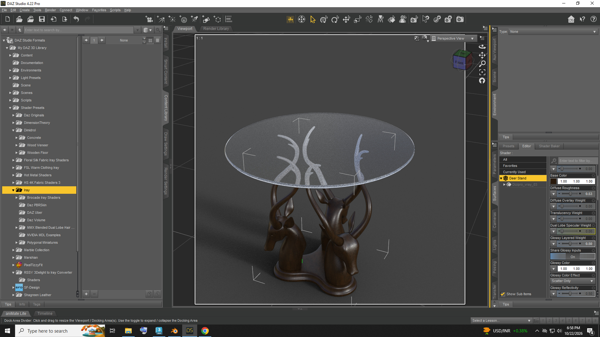Frame the selected object in viewport
This screenshot has width=600, height=337.
coord(482,72)
